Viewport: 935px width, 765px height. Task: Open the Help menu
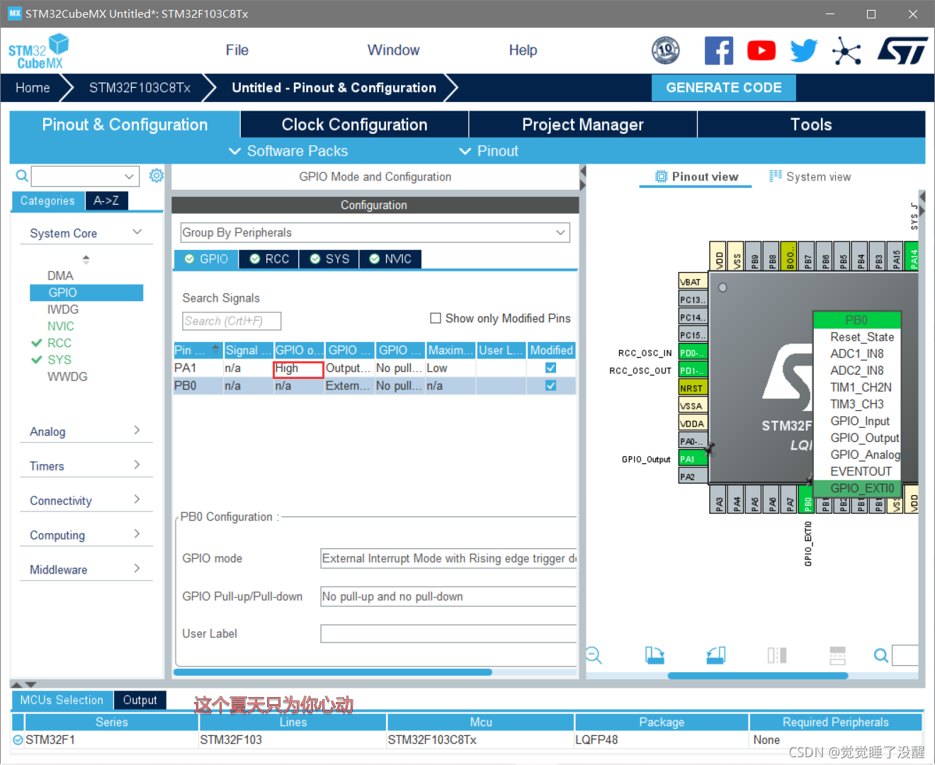[x=523, y=50]
